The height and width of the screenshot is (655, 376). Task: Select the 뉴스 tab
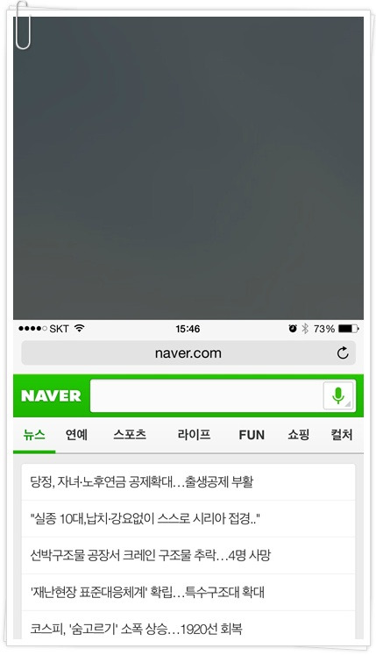point(34,435)
